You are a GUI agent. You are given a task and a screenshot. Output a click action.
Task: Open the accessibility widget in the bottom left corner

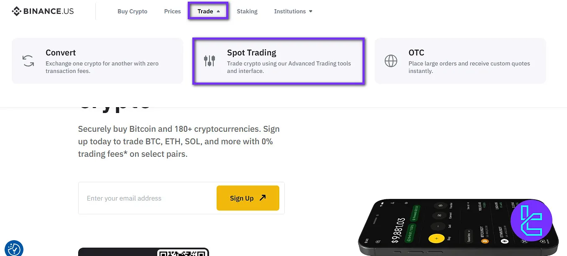[14, 248]
